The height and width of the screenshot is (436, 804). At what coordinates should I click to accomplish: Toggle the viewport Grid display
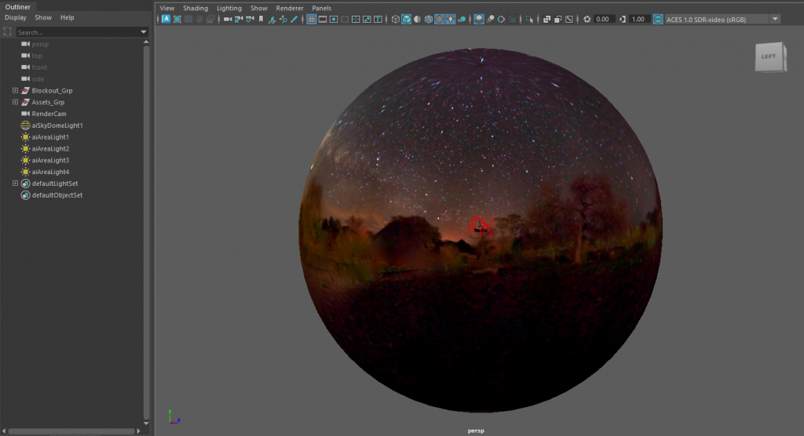click(x=311, y=19)
